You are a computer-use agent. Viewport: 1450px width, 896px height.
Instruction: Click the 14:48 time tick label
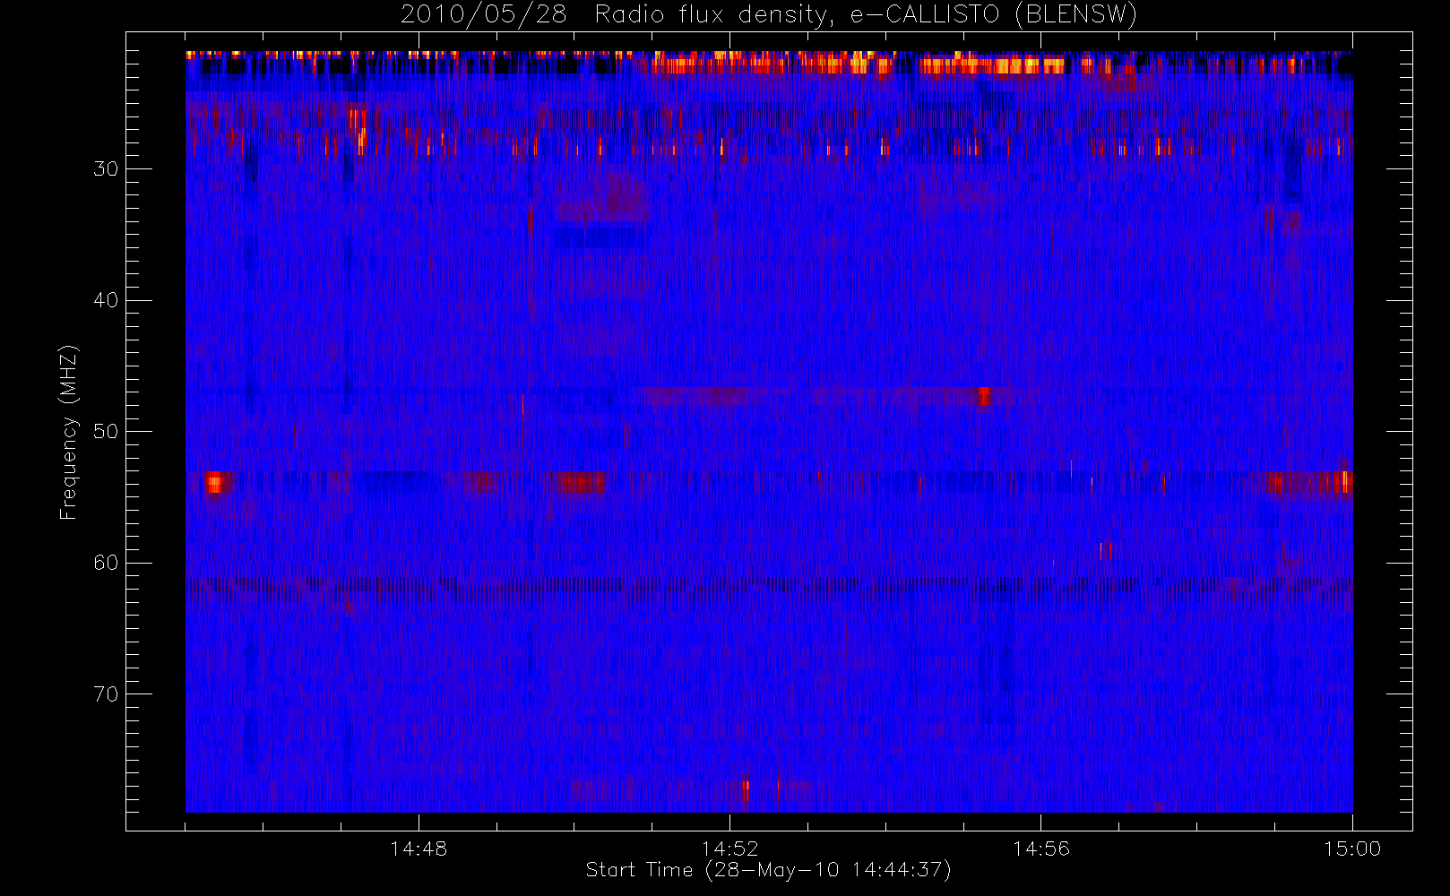419,849
